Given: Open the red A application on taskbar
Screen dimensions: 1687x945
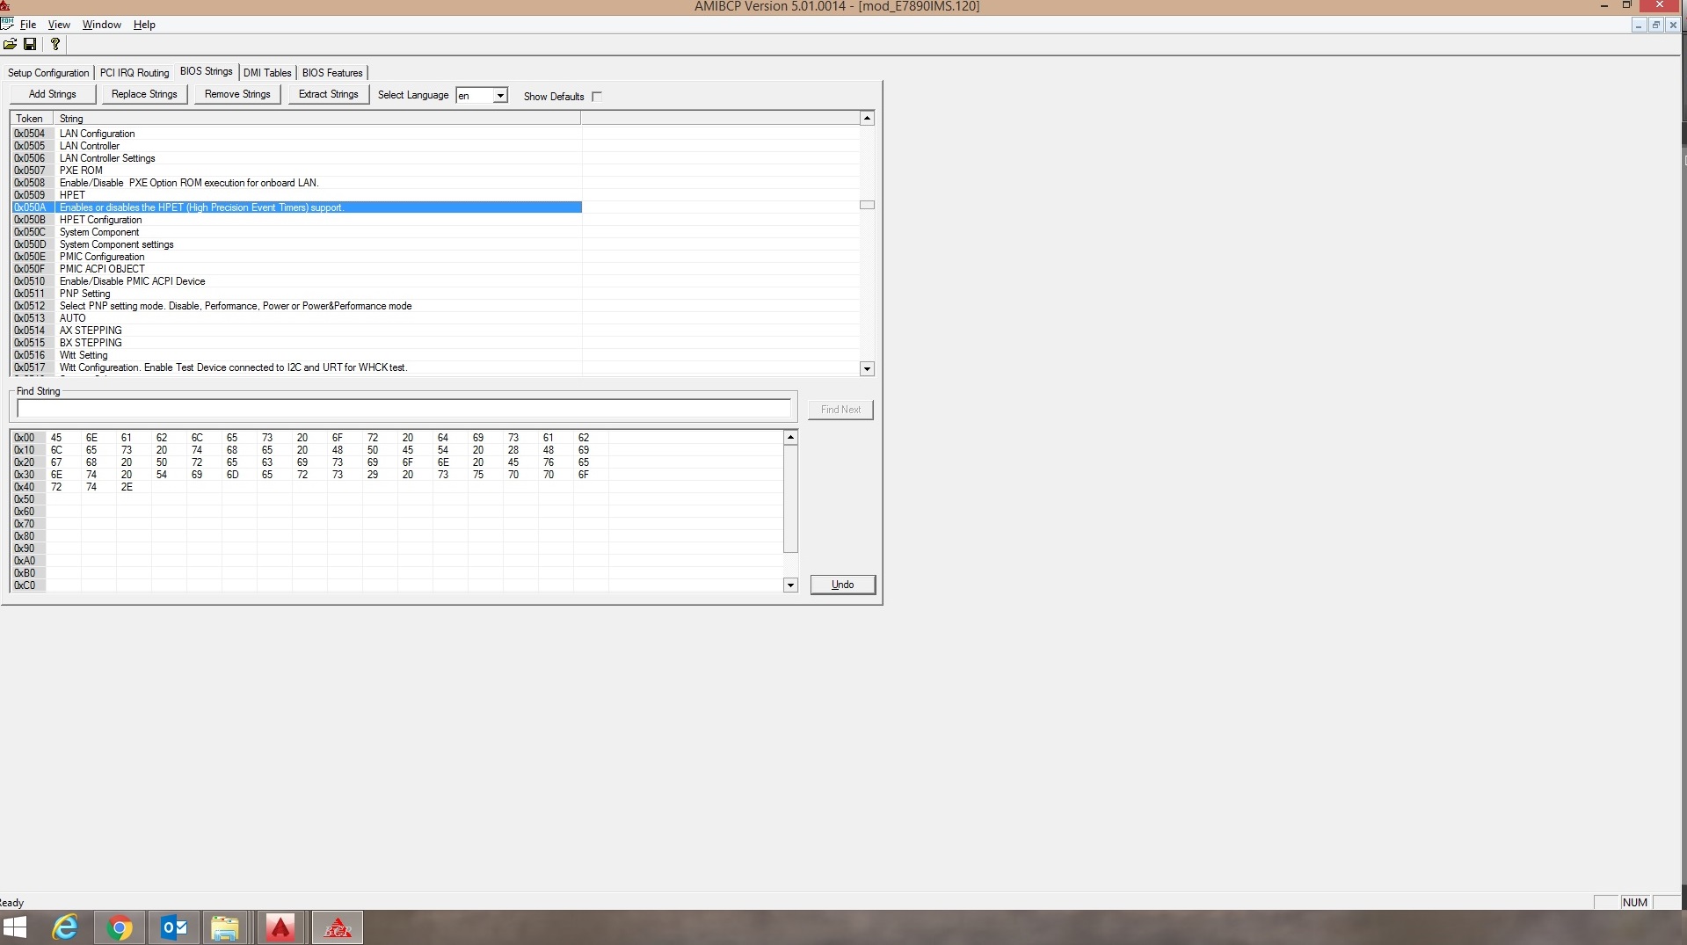Looking at the screenshot, I should 280,927.
